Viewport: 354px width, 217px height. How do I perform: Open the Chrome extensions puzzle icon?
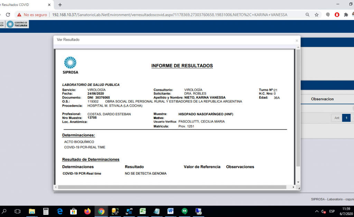(346, 15)
